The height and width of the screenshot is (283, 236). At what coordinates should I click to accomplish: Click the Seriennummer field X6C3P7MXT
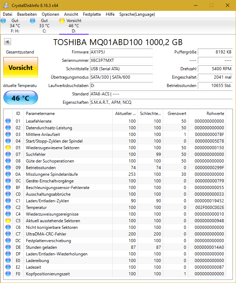[122, 60]
